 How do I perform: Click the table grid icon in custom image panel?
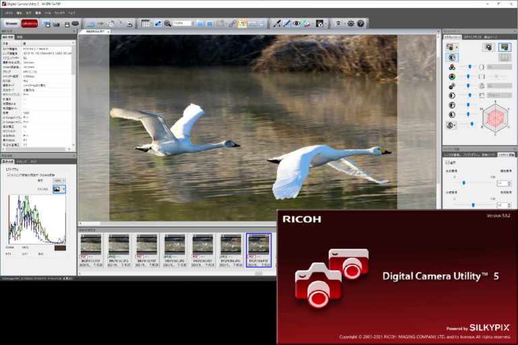pos(505,57)
